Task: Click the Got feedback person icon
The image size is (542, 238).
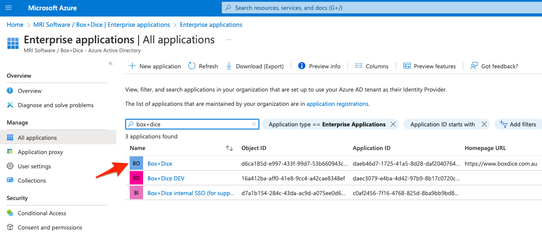Action: pos(474,66)
